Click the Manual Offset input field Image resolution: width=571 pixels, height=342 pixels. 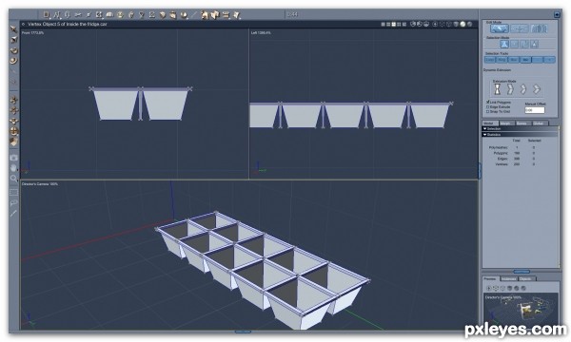[535, 110]
